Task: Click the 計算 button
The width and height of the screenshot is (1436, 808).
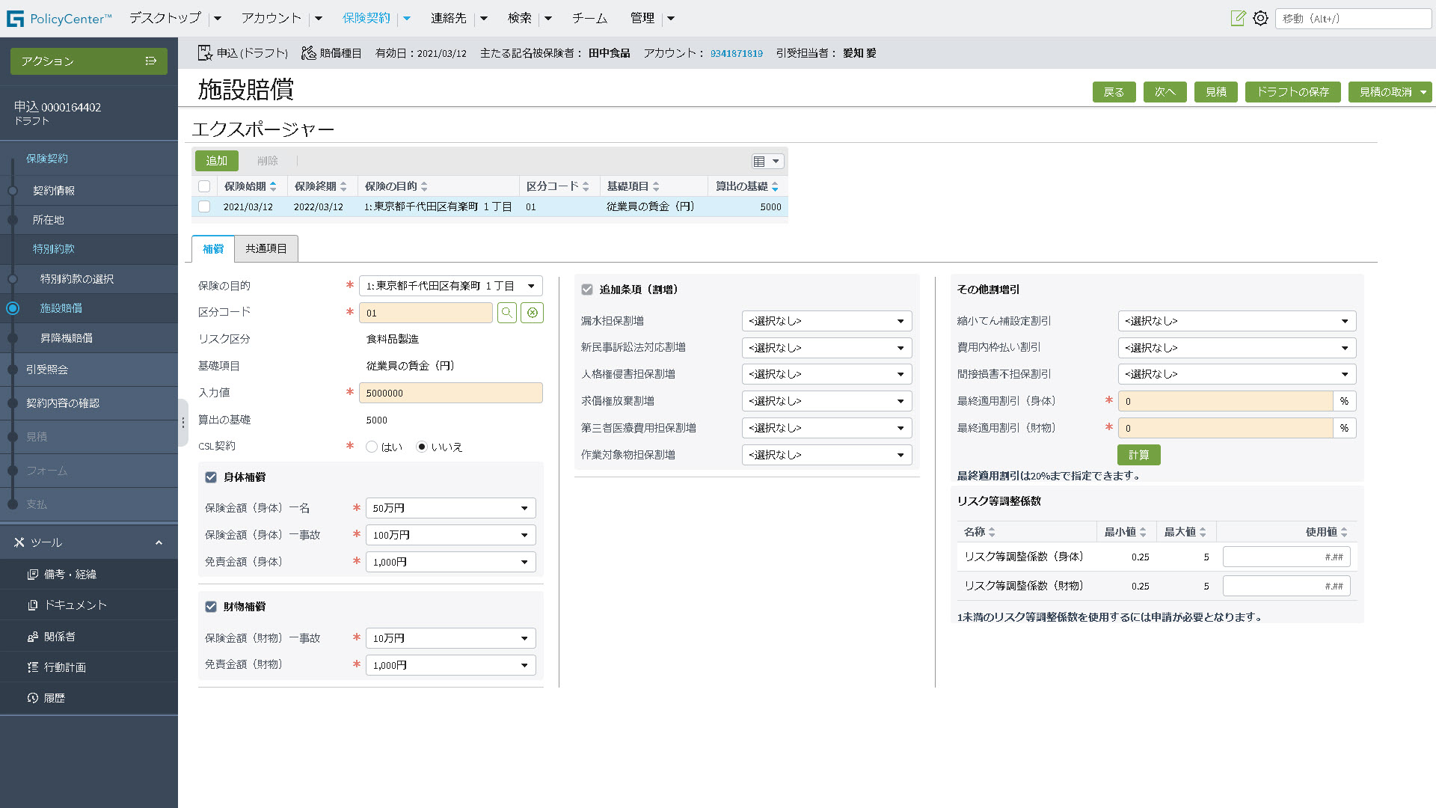Action: coord(1138,455)
